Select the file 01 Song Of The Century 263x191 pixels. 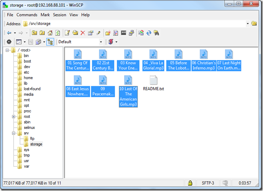[78, 60]
